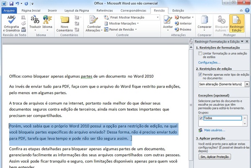251x168 pixels.
Task: Click the Todos group entry field
Action: 223,118
